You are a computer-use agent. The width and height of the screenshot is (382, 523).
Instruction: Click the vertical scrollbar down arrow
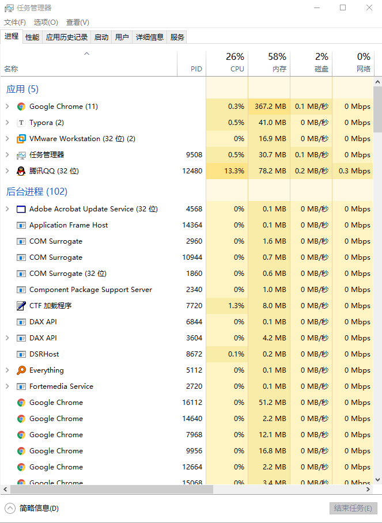(x=377, y=479)
